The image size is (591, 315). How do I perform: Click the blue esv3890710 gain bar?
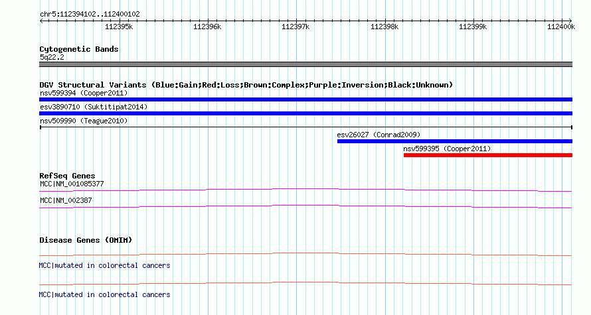(305, 113)
